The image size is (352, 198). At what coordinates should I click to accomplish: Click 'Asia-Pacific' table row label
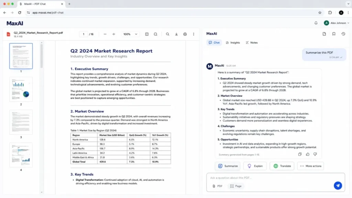click(79, 148)
